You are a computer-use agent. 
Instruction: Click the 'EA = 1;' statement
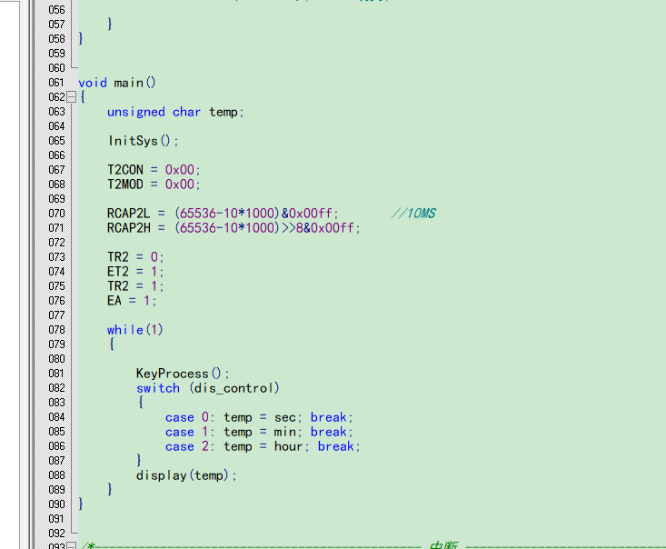(x=132, y=301)
